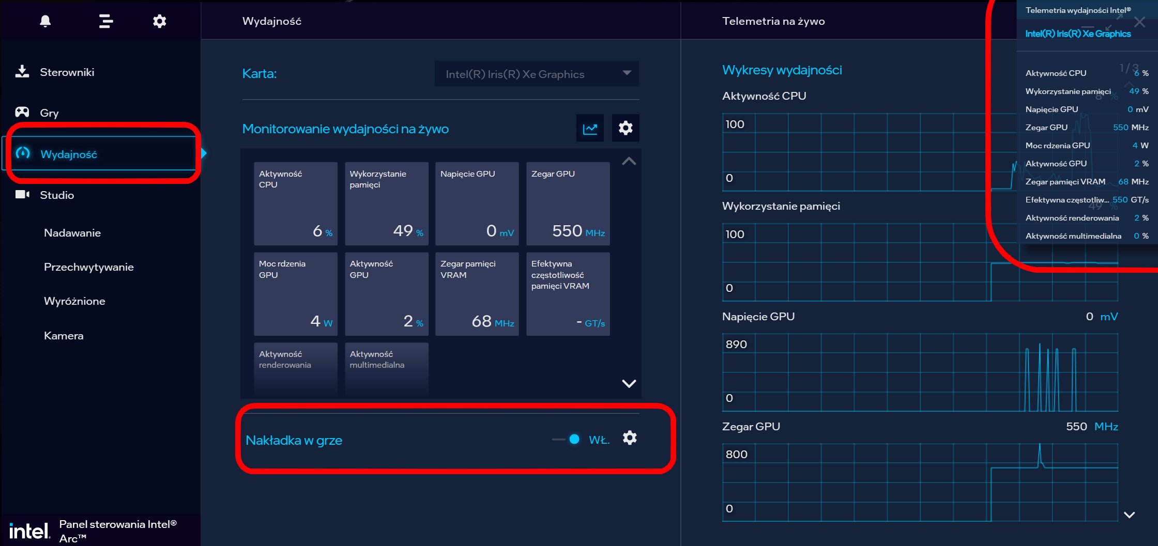Select the Efektywna częstotliwość pamięci VRAM tile
This screenshot has height=546, width=1158.
click(568, 294)
